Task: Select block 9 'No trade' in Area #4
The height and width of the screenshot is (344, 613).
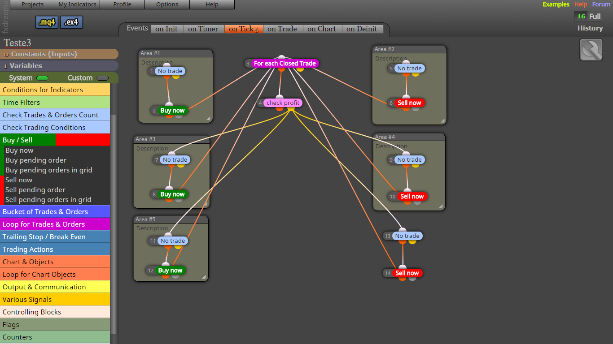Action: pyautogui.click(x=409, y=160)
